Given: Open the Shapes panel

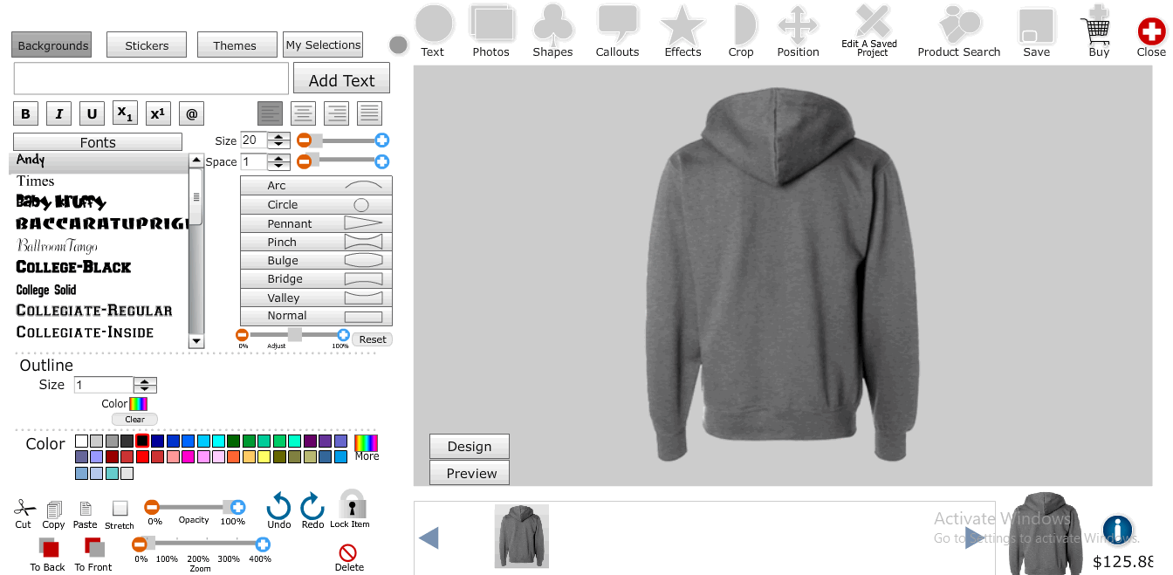Looking at the screenshot, I should (552, 31).
